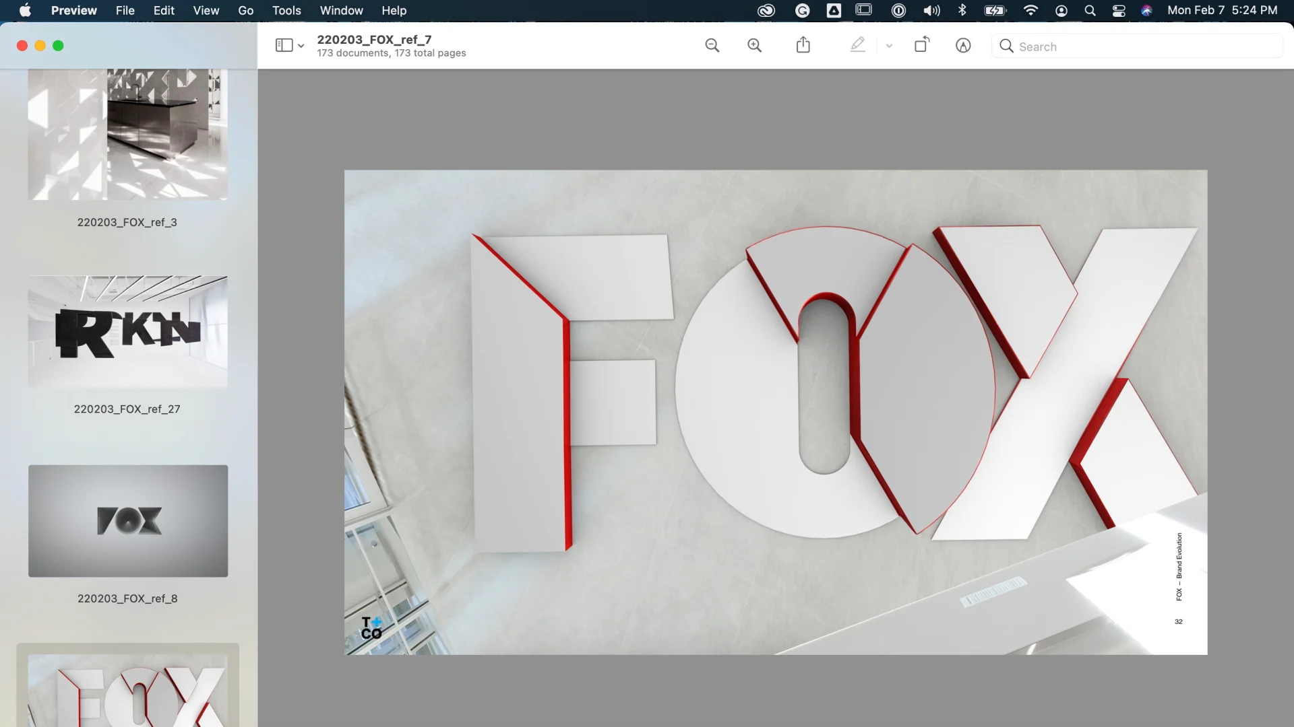Open the highlight color dropdown arrow
Image resolution: width=1294 pixels, height=727 pixels.
point(889,46)
